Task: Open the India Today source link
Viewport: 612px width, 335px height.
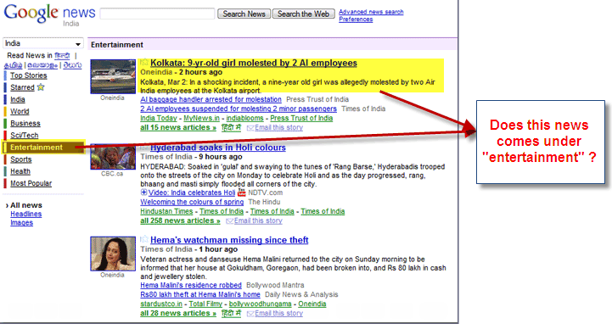Action: [x=159, y=118]
